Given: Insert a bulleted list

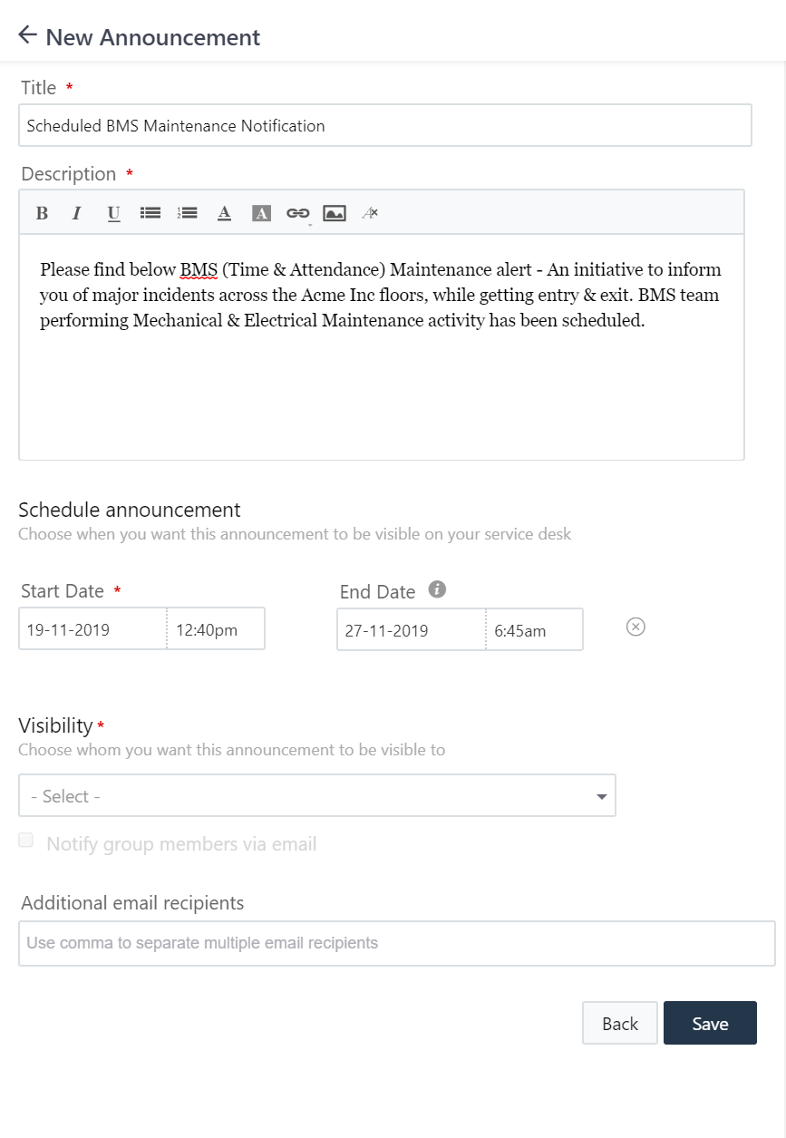Looking at the screenshot, I should coord(150,213).
